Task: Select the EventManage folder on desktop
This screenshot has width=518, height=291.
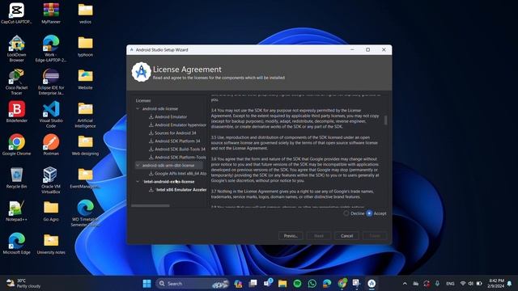Action: pyautogui.click(x=85, y=178)
